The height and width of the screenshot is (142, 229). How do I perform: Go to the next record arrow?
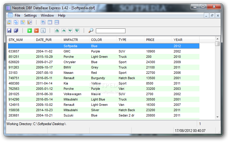click(x=70, y=31)
